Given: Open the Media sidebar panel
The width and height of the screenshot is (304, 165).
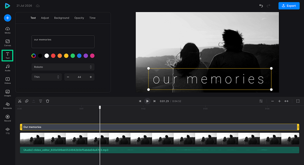Looking at the screenshot, I should coord(8,30).
